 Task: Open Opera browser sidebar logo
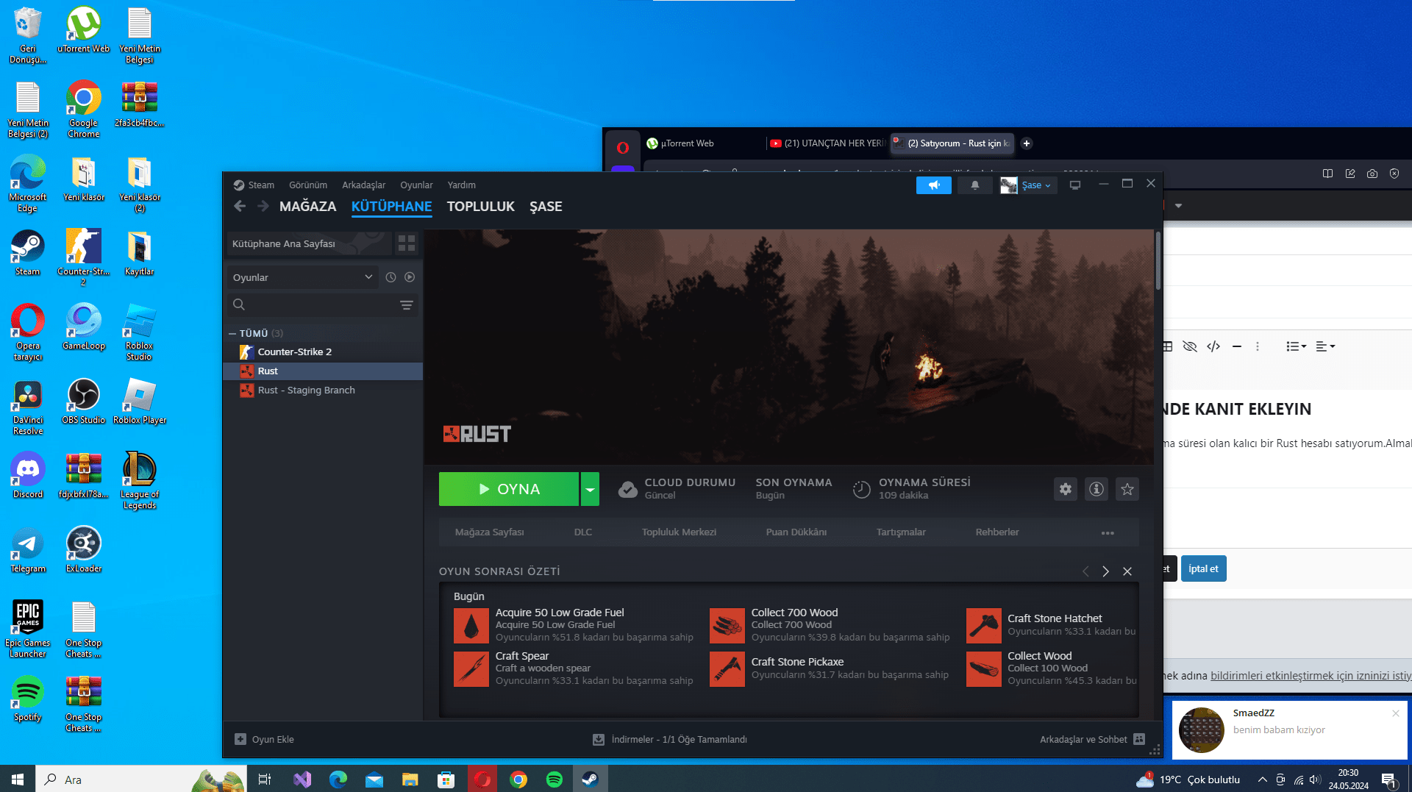pyautogui.click(x=623, y=147)
